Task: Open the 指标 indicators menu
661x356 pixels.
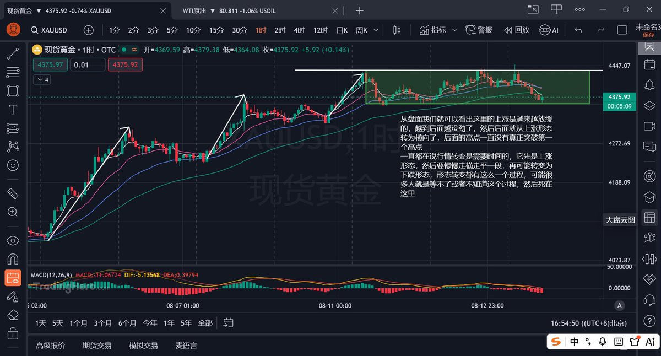Action: coord(433,30)
